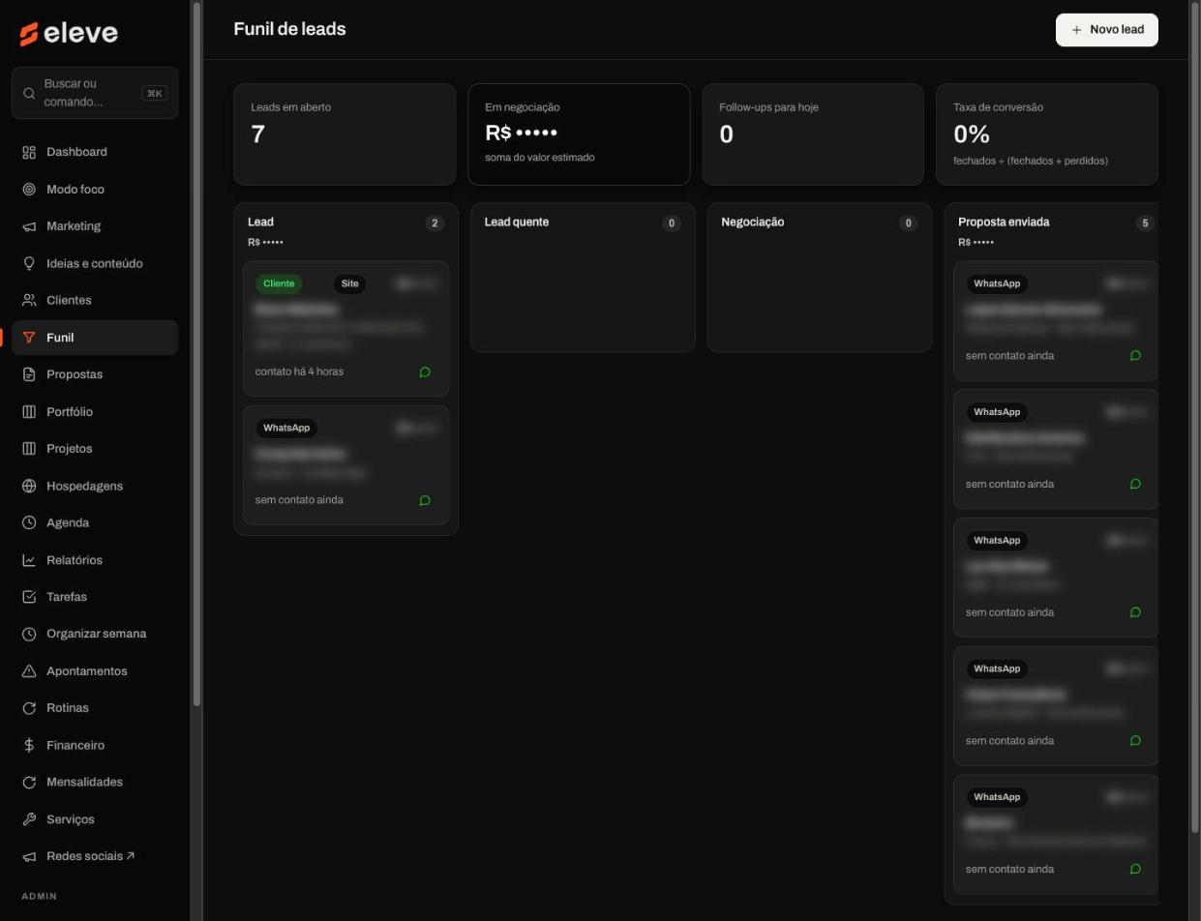
Task: Click WhatsApp tag in Lead column card
Action: pos(286,428)
